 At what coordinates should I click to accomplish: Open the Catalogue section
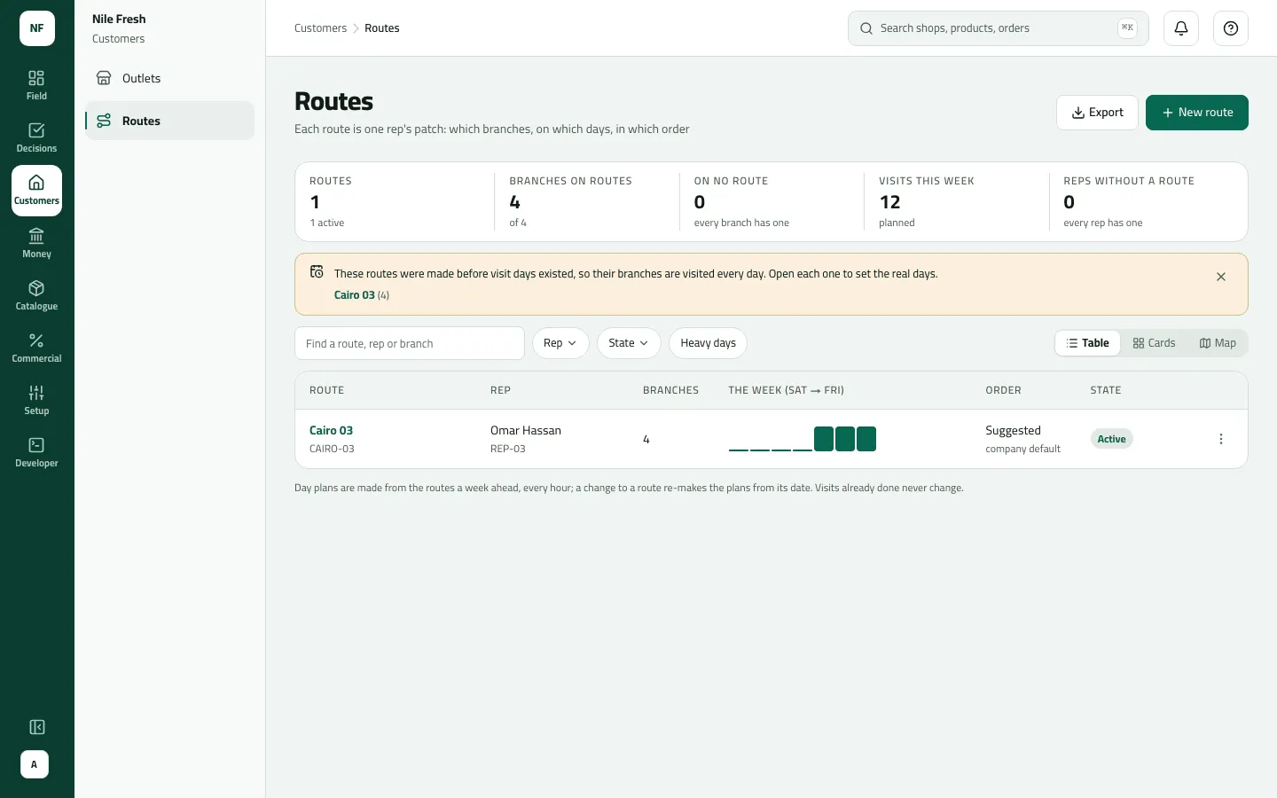coord(36,295)
